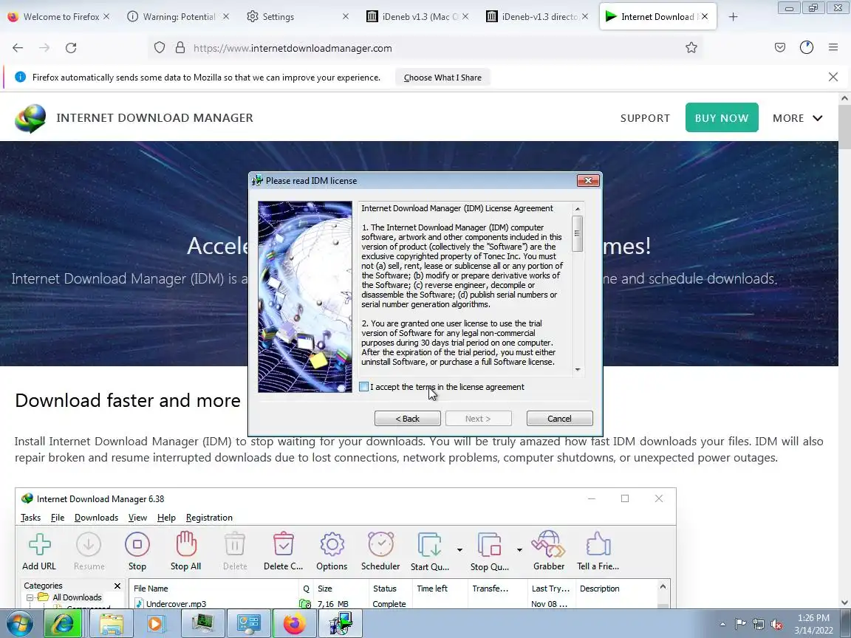Click license text scrollbar down arrow

pos(578,369)
